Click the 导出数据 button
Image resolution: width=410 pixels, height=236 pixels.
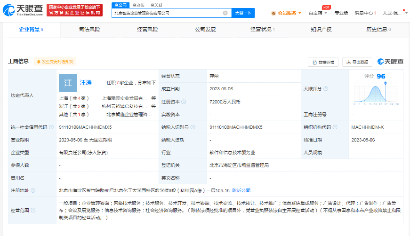[x=357, y=62]
